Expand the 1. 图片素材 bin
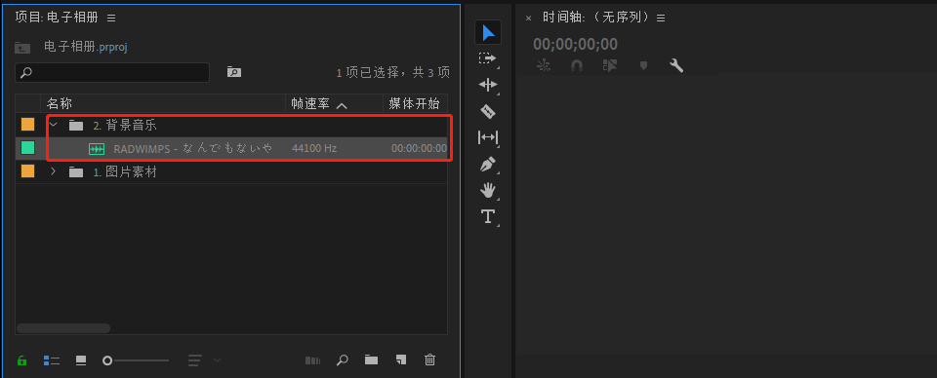 point(53,171)
